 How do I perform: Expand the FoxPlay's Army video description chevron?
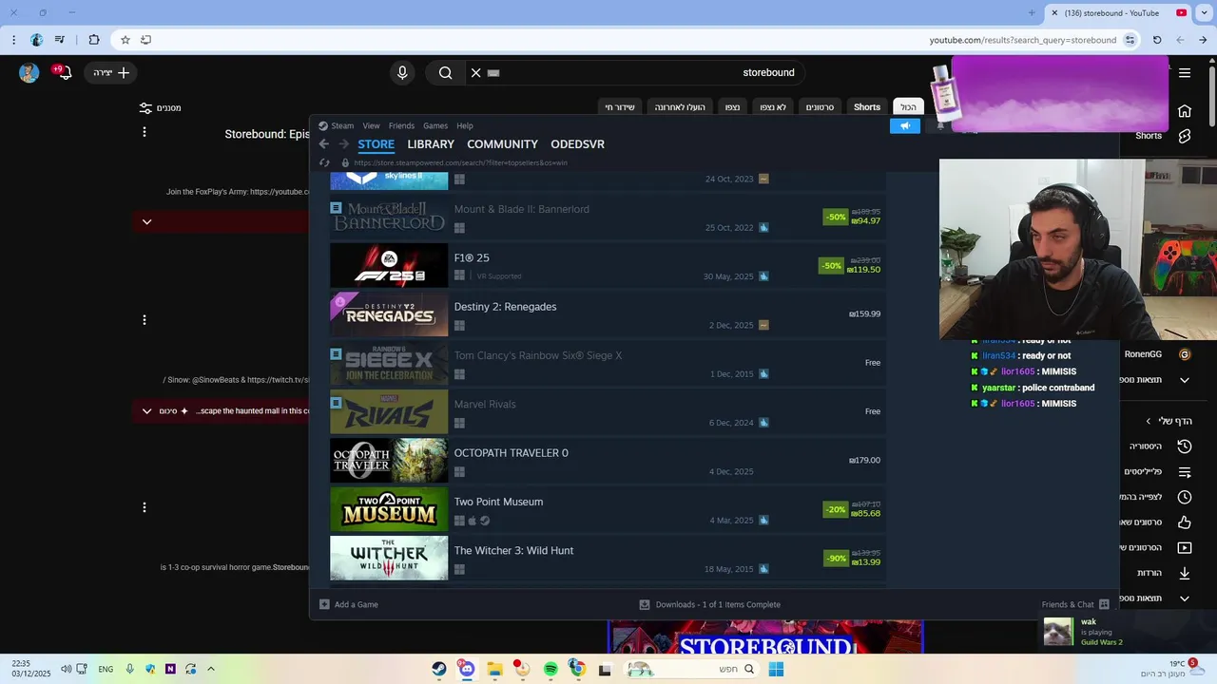click(146, 222)
